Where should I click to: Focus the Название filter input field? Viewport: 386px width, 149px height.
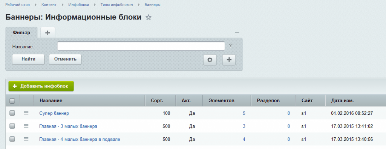pyautogui.click(x=141, y=46)
